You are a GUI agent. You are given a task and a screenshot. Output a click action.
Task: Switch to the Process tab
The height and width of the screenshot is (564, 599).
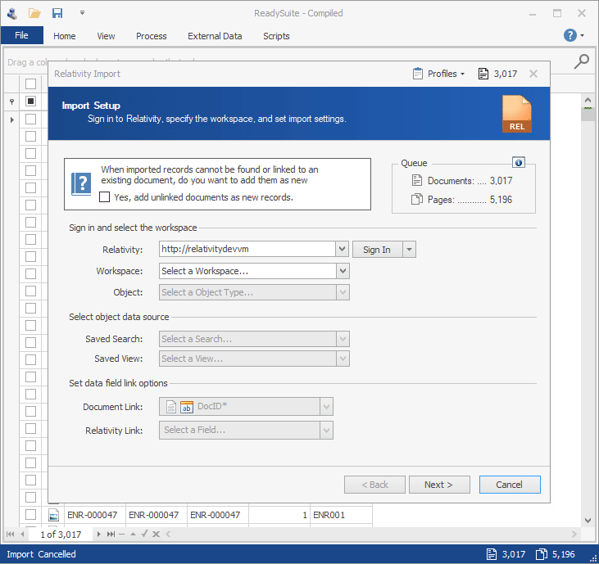(x=152, y=36)
